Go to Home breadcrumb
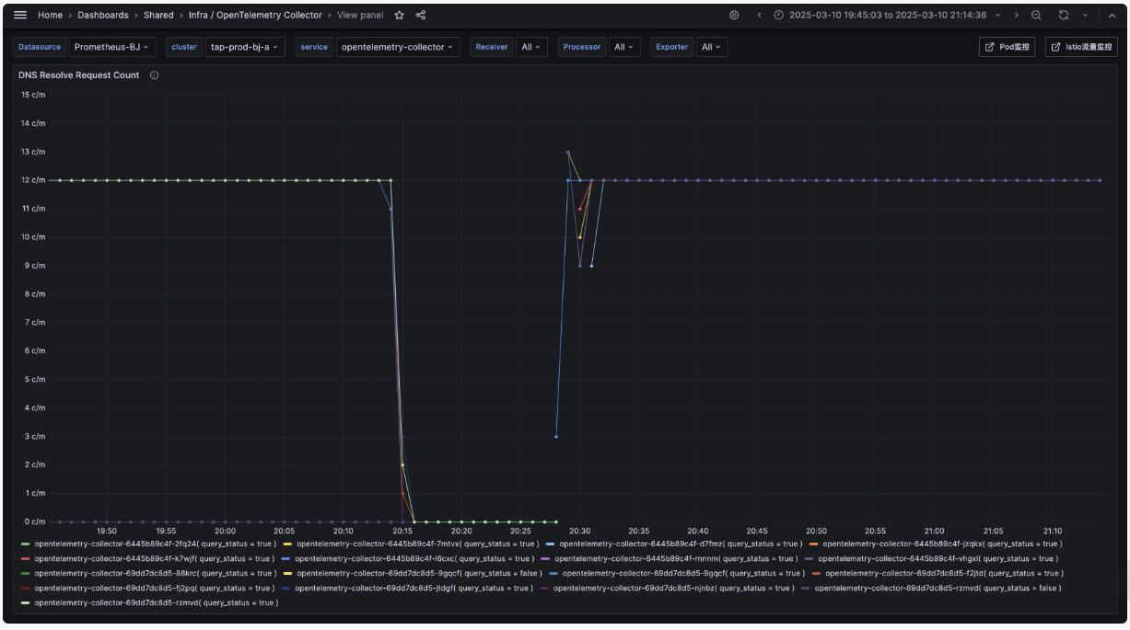Viewport: 1130px width, 630px height. pos(50,15)
